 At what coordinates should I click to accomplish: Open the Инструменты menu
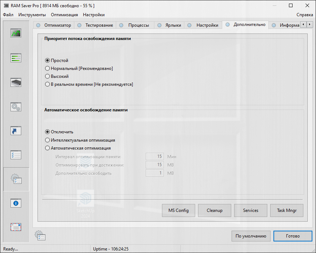point(32,15)
